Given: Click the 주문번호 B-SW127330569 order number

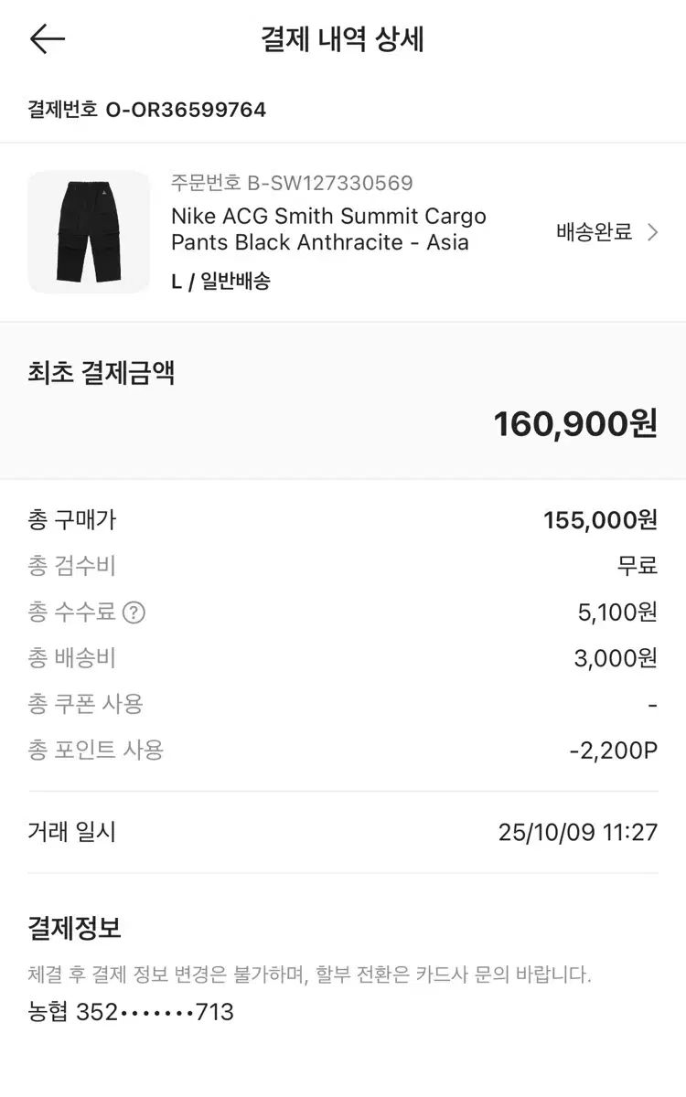Looking at the screenshot, I should pyautogui.click(x=292, y=183).
